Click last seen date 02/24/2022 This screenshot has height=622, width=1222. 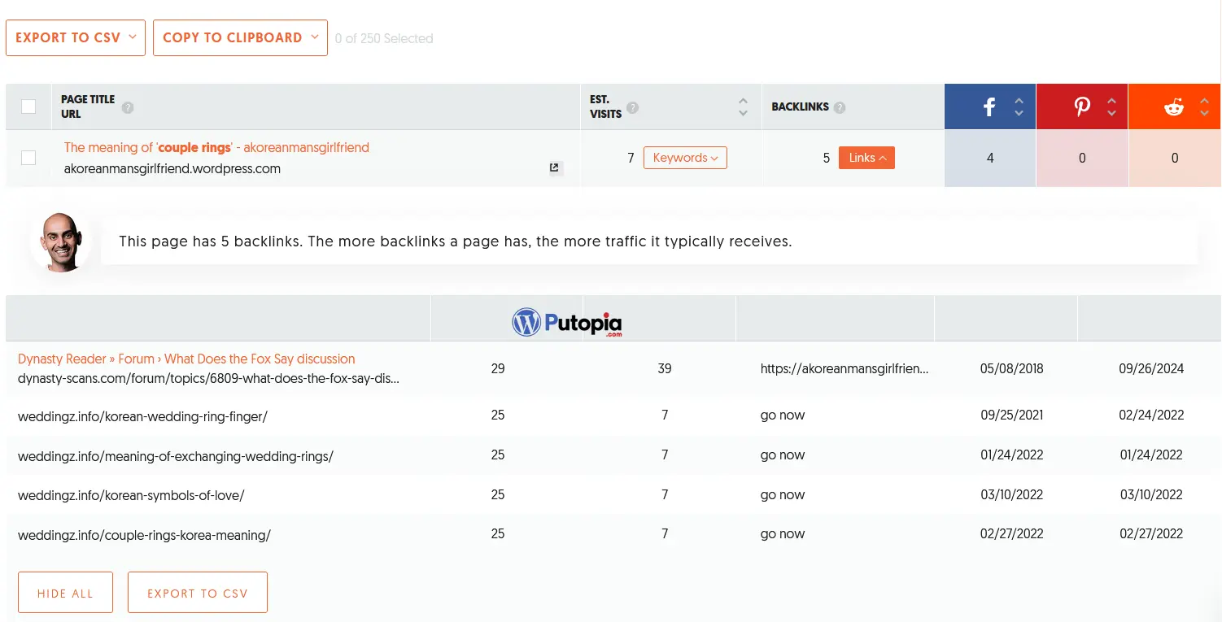[1151, 415]
